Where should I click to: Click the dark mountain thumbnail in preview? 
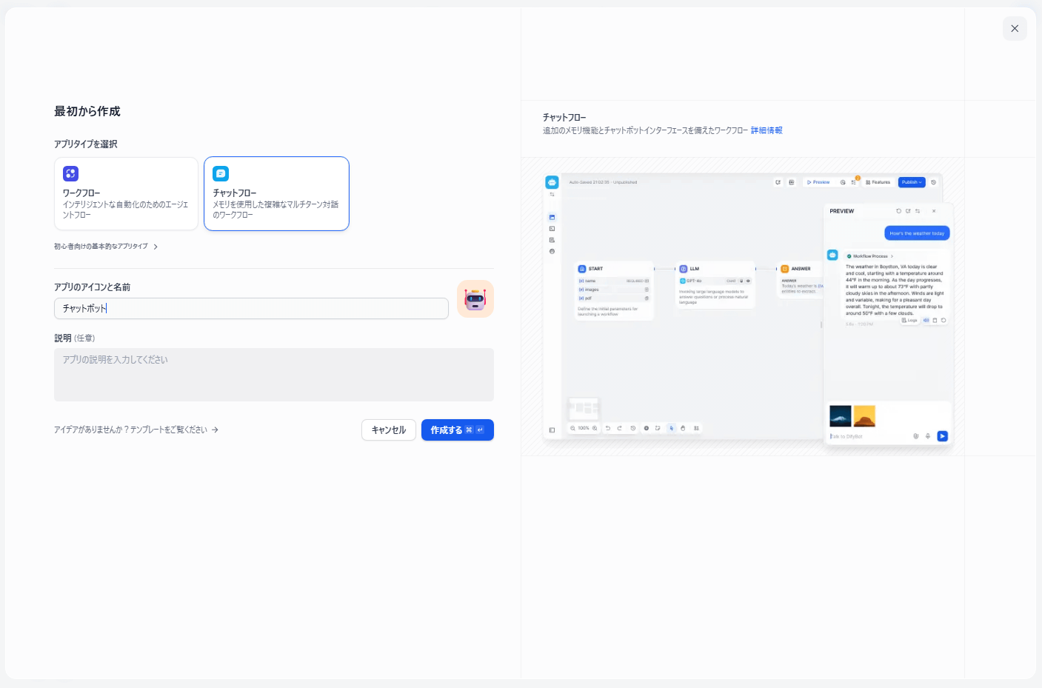[841, 416]
